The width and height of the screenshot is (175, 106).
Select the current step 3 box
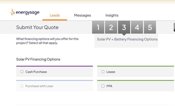(124, 27)
